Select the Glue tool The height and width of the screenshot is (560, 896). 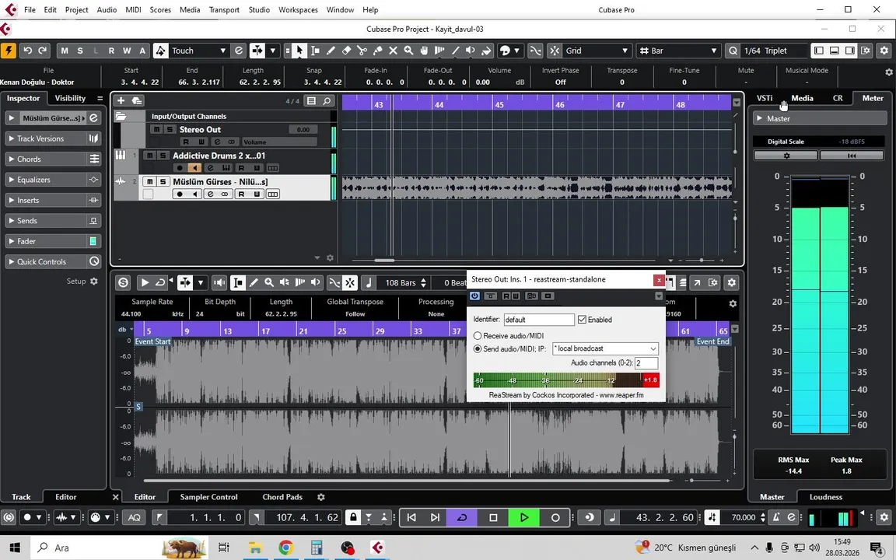377,51
